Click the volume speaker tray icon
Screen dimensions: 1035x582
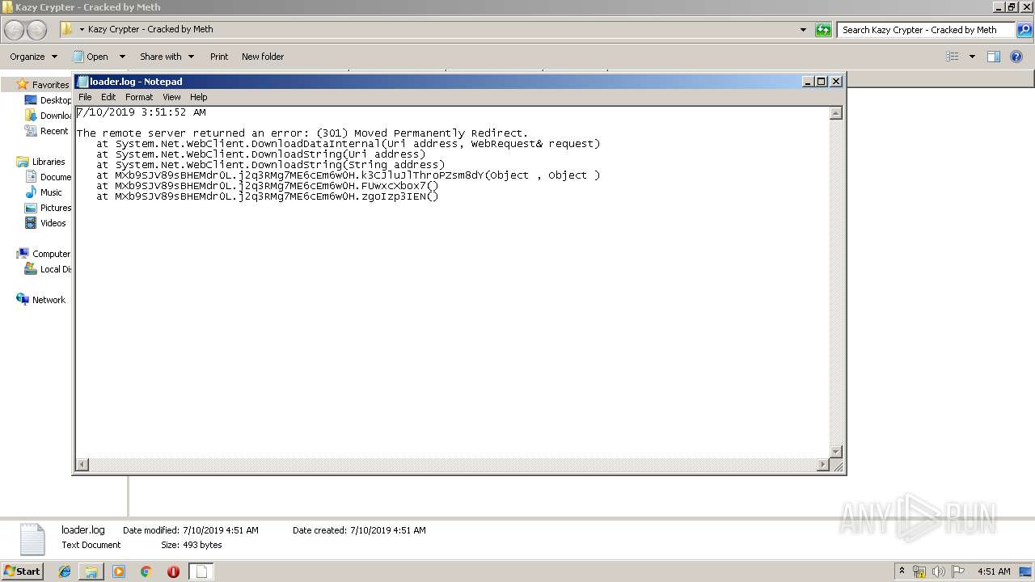(x=939, y=571)
